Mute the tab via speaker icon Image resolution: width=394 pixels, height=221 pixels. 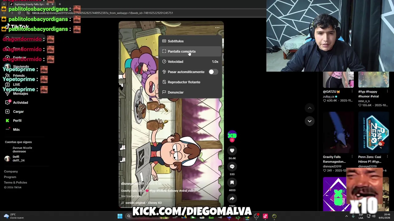tap(47, 4)
